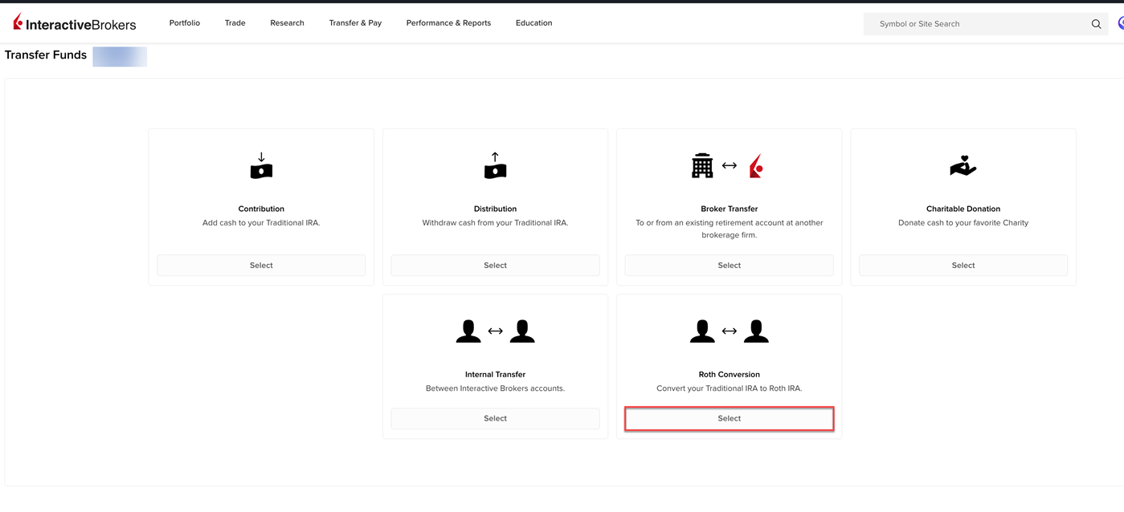Click 'Withdraw cash from your Traditional IRA.' text
Image resolution: width=1124 pixels, height=512 pixels.
(495, 223)
